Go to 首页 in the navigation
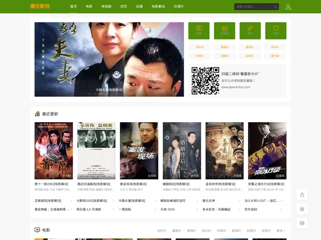Screen dimensions: 321x240 pyautogui.click(x=74, y=7)
